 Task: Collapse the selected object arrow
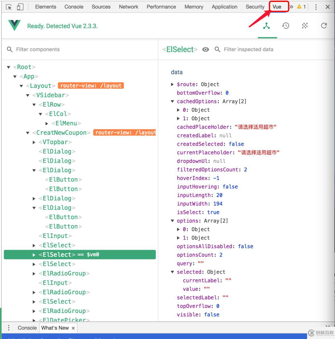coord(172,272)
